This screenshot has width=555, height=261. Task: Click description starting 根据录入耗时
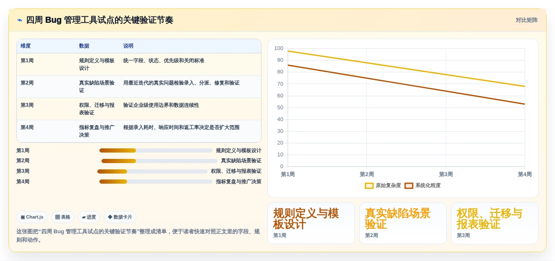click(181, 127)
